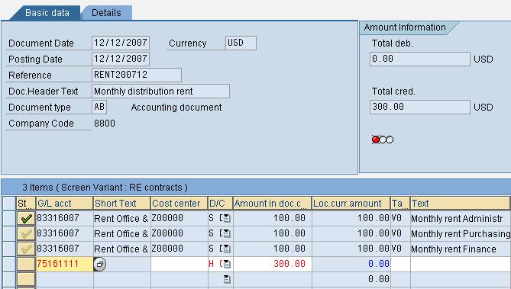
Task: Edit the Reference field RENT200712
Action: point(137,75)
